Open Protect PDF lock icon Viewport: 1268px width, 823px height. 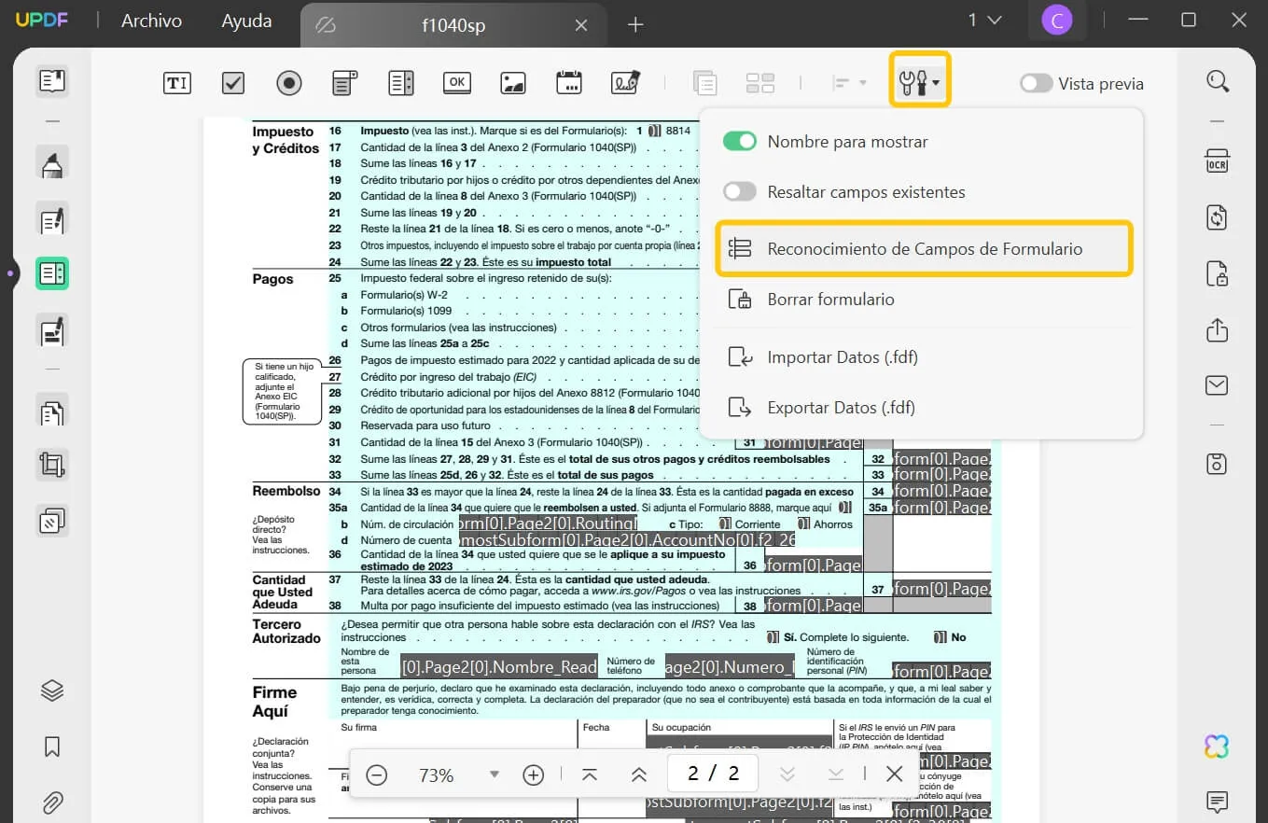(1217, 273)
